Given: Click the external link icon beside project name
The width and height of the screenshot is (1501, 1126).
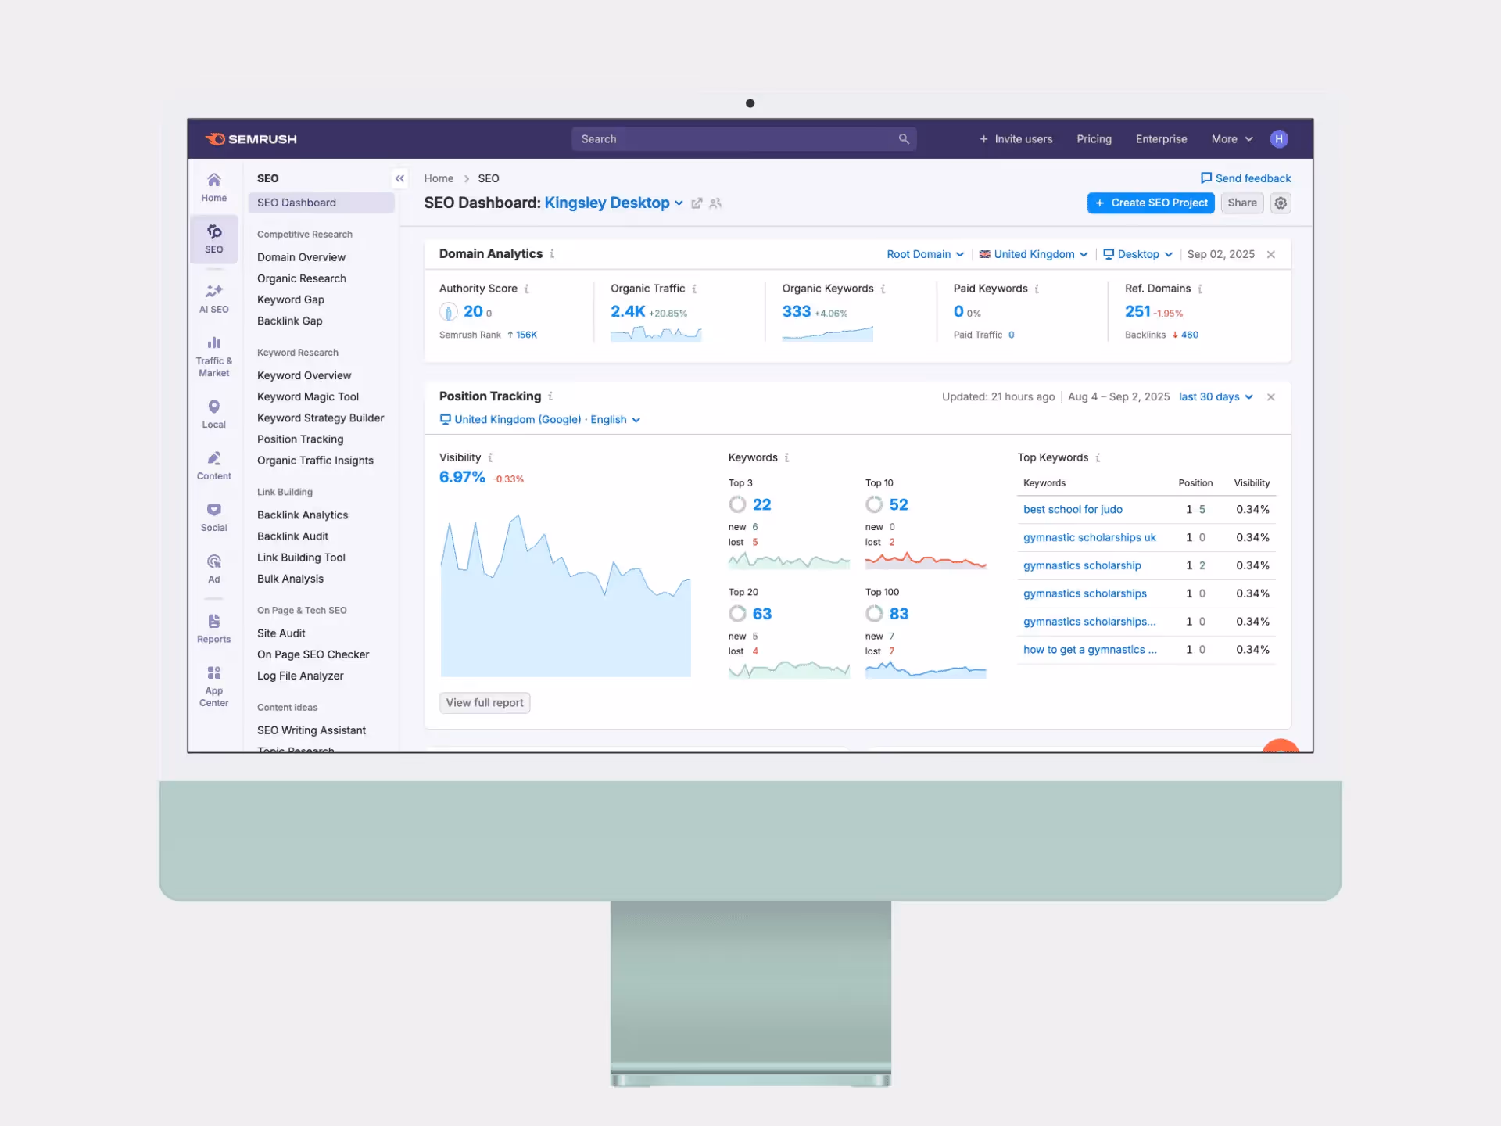Looking at the screenshot, I should pos(697,203).
